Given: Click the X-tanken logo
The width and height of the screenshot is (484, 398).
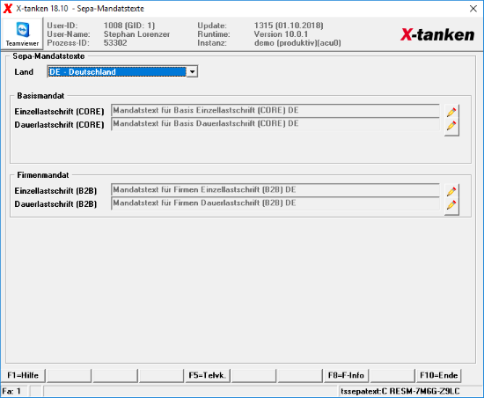Looking at the screenshot, I should [x=437, y=34].
